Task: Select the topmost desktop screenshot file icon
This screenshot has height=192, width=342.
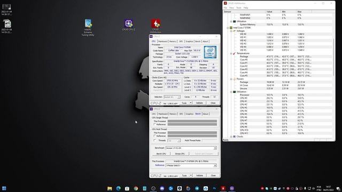Action: pyautogui.click(x=6, y=10)
